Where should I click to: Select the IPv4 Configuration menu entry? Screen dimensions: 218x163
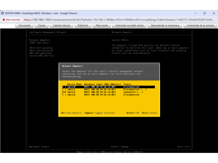pyautogui.click(x=41, y=48)
